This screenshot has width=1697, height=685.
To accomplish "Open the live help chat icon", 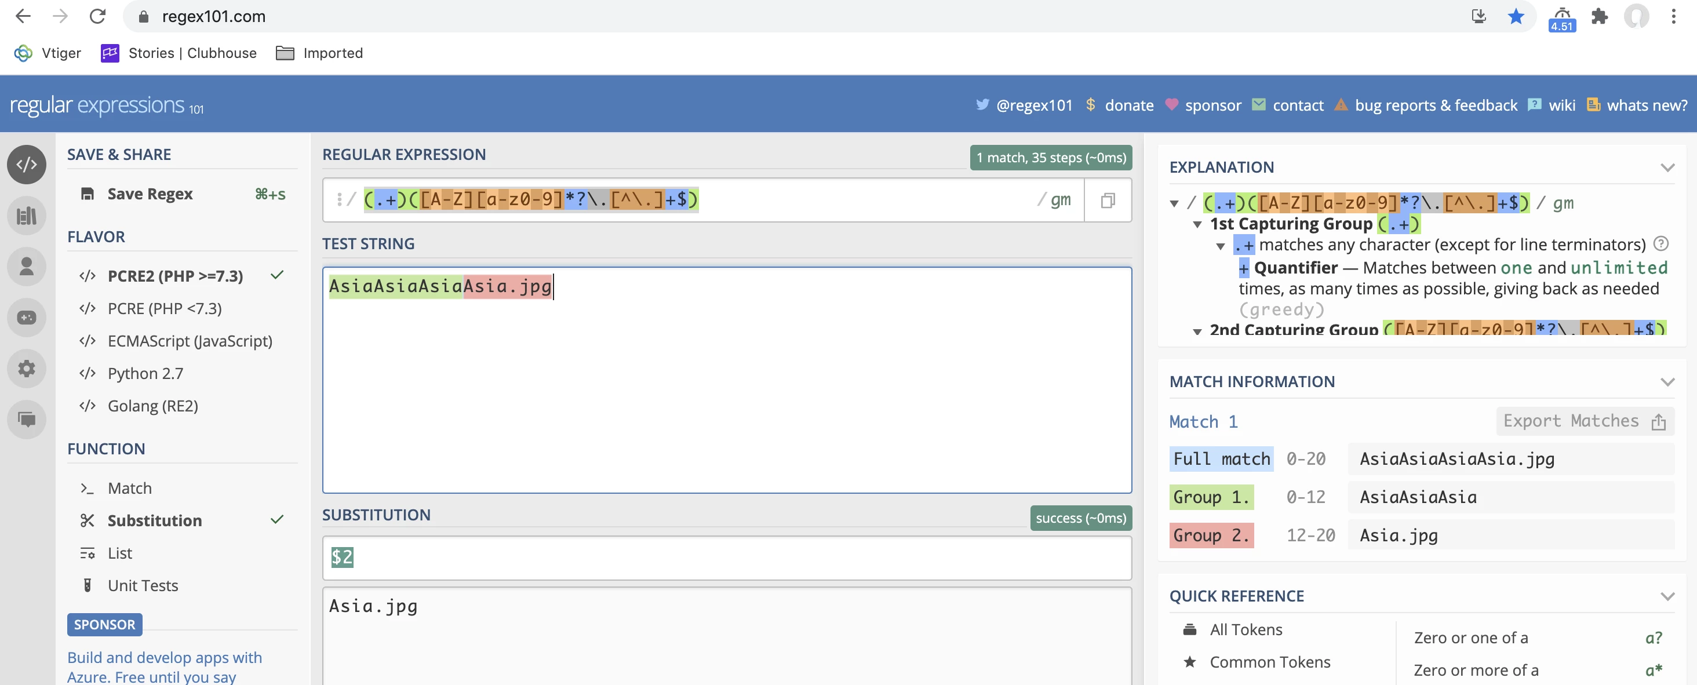I will pos(26,419).
